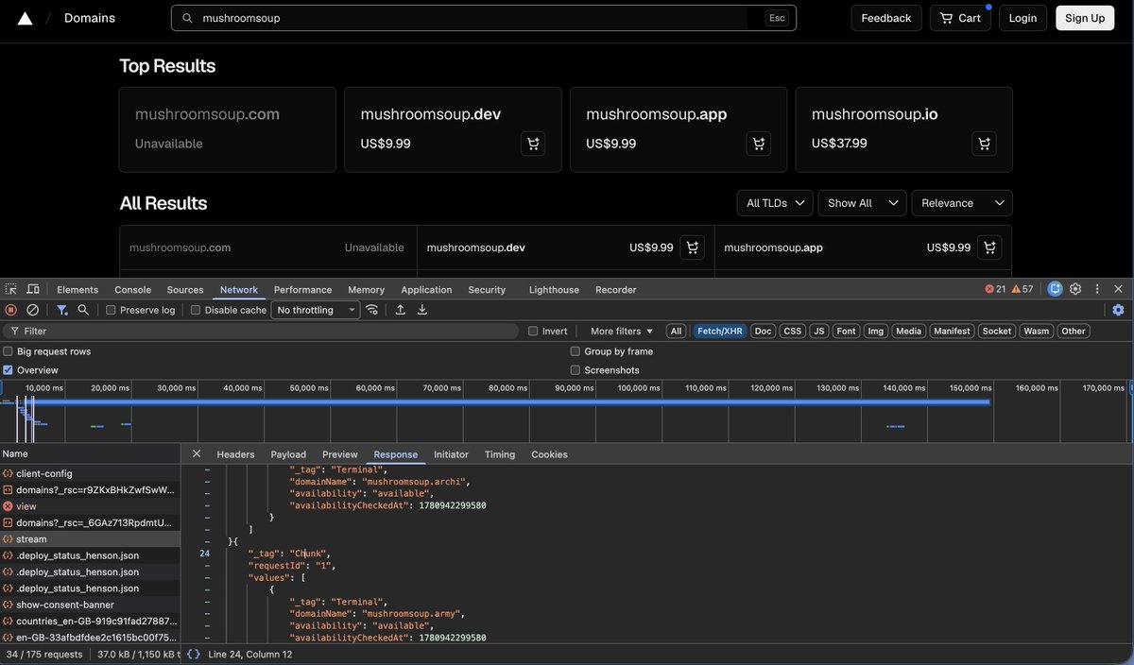Open the Payload tab
1134x665 pixels.
click(288, 454)
